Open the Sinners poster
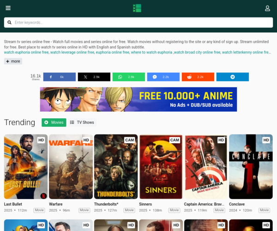 [x=161, y=167]
